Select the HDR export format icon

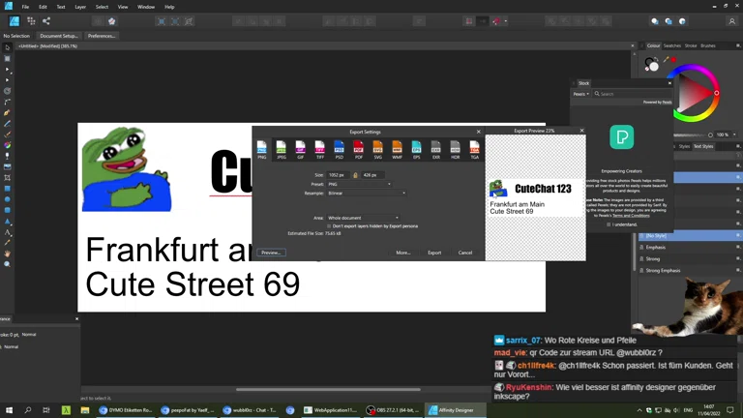(455, 150)
